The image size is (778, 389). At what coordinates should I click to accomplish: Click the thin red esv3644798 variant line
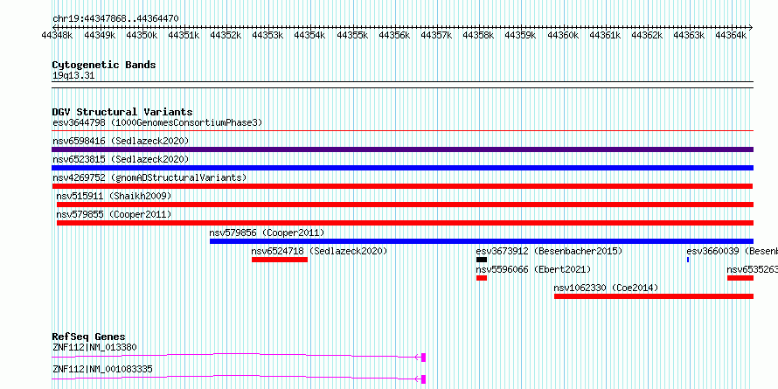tap(402, 131)
